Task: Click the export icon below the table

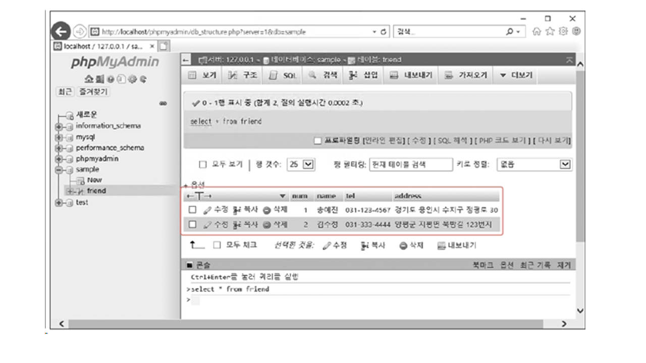Action: click(x=442, y=246)
